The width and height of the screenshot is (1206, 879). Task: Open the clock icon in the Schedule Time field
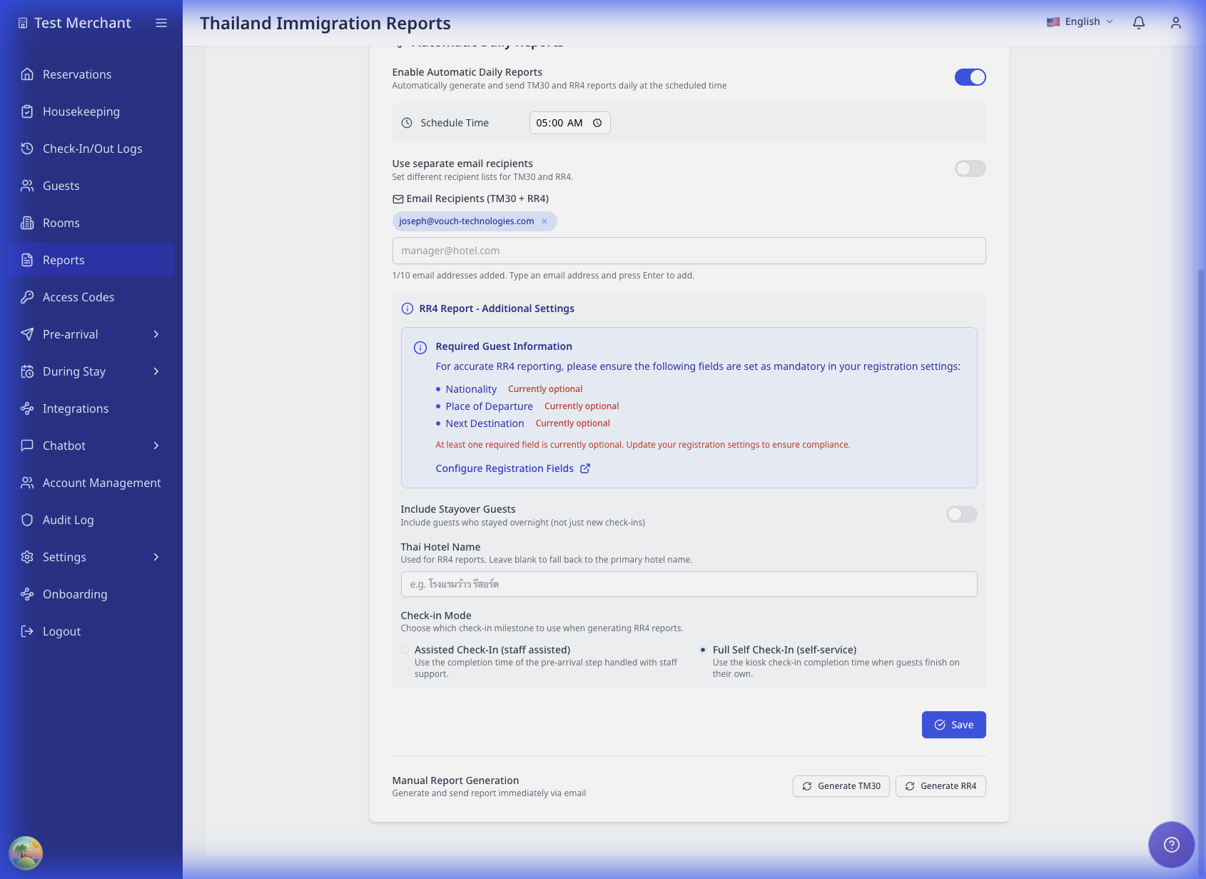click(597, 122)
